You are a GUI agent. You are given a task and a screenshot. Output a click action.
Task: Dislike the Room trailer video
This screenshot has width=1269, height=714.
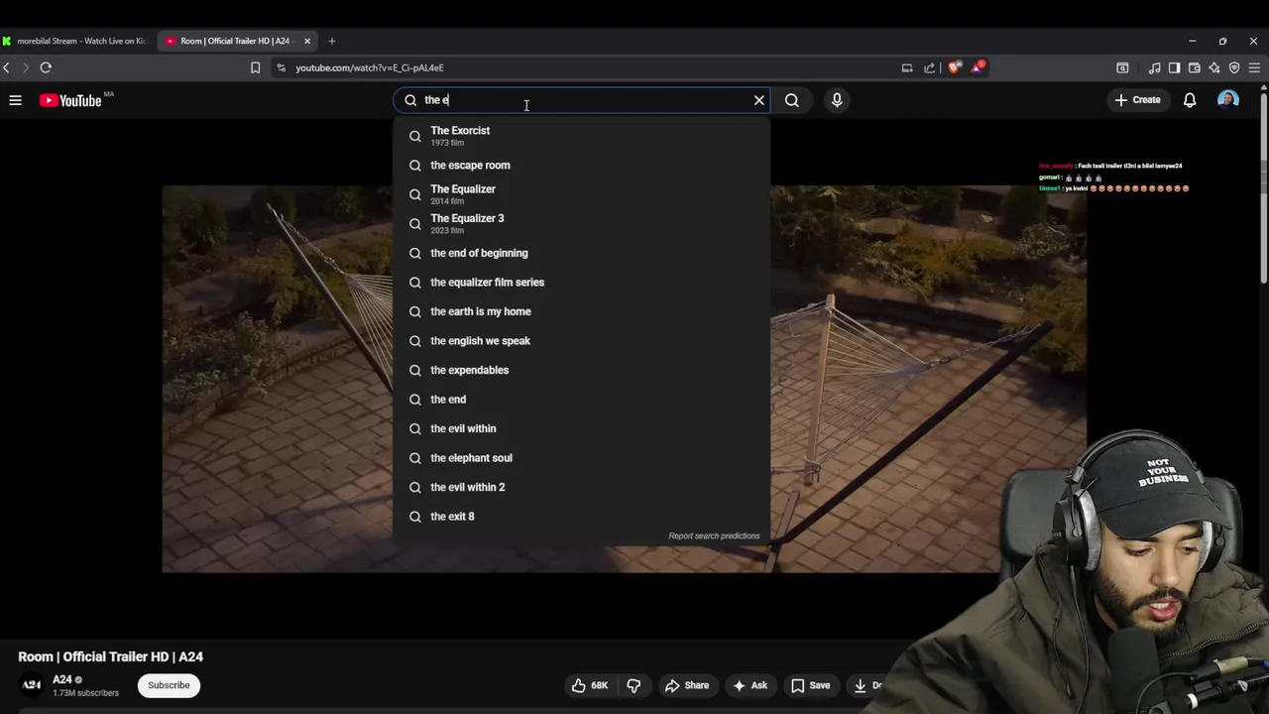click(x=634, y=685)
